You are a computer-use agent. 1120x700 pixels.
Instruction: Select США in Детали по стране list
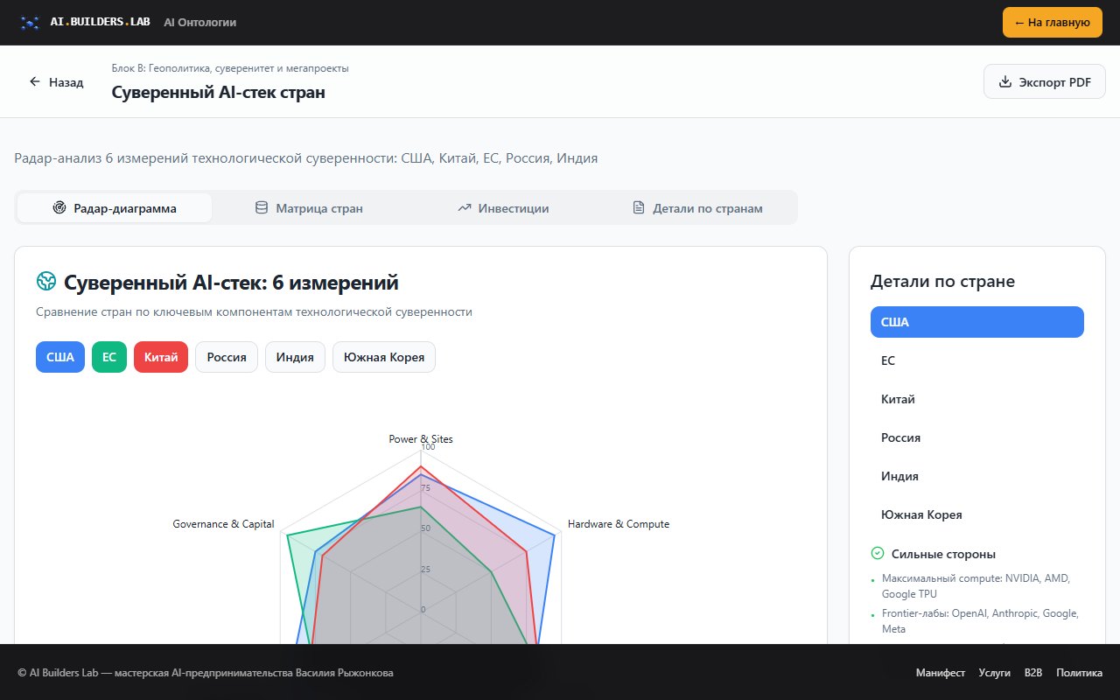[977, 322]
